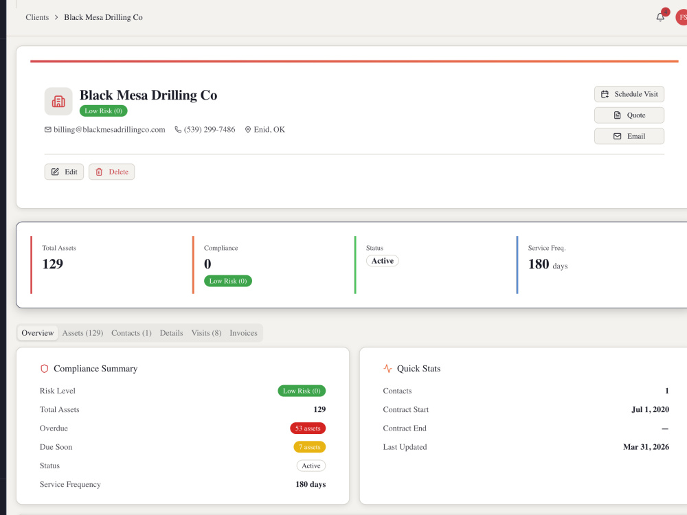
Task: Open the Visits (8) tab
Action: [206, 333]
